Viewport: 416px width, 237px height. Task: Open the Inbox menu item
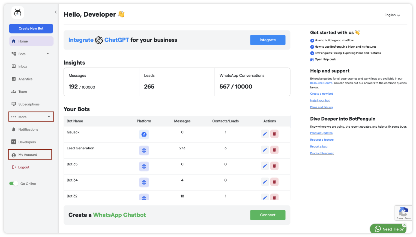point(23,66)
